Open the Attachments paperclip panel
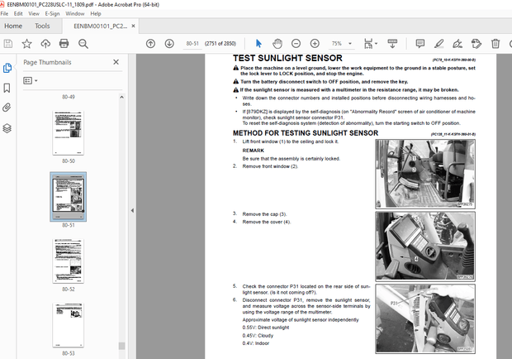 tap(7, 108)
